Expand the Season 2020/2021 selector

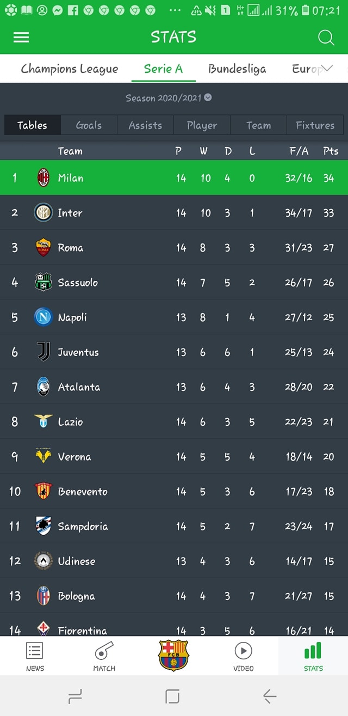(x=169, y=98)
